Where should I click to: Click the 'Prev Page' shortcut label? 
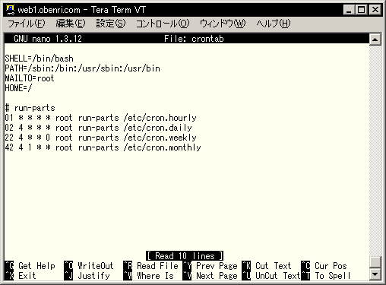point(217,266)
